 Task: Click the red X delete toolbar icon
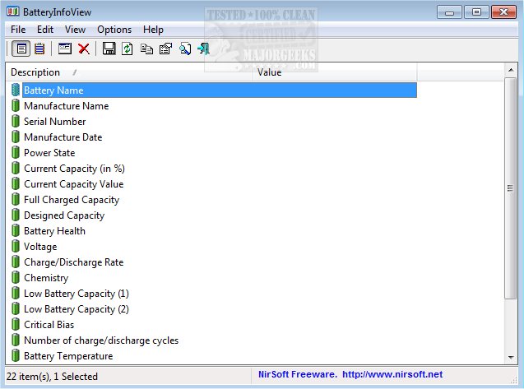tap(83, 49)
